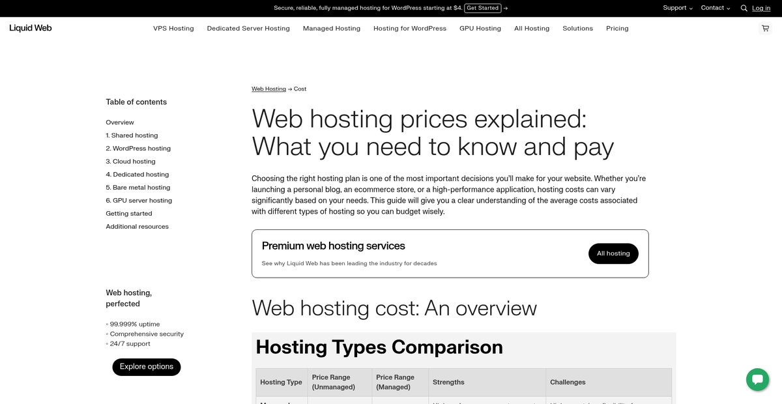Expand the Support dropdown
Image resolution: width=782 pixels, height=404 pixels.
(x=678, y=8)
